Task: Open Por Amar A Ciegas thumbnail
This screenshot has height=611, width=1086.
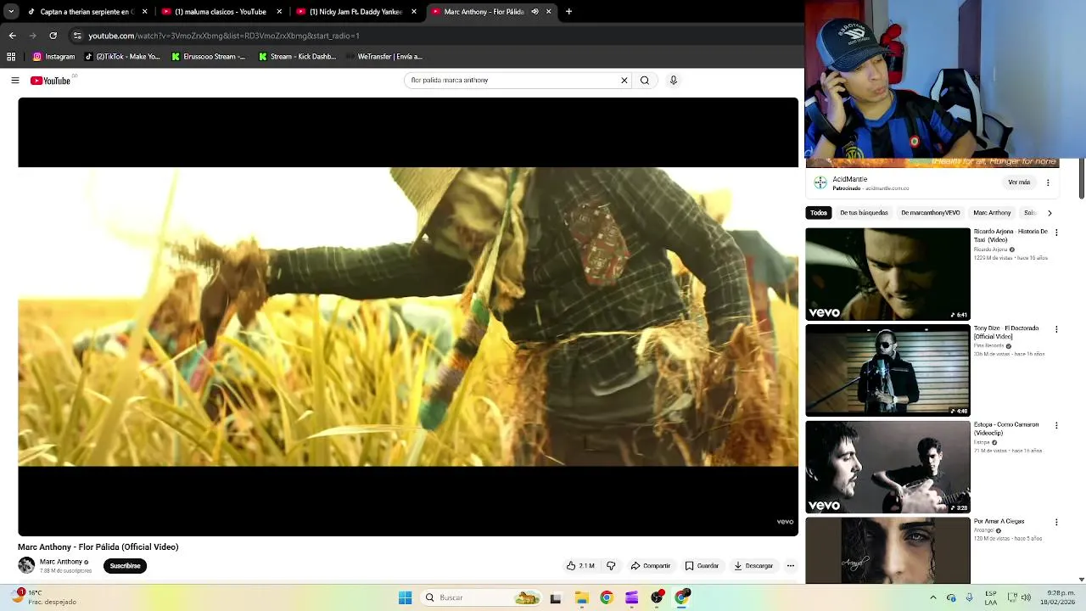Action: tap(887, 551)
